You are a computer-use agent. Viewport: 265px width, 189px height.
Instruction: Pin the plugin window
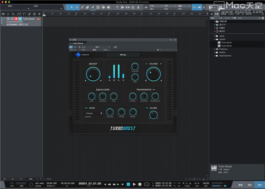coord(170,40)
